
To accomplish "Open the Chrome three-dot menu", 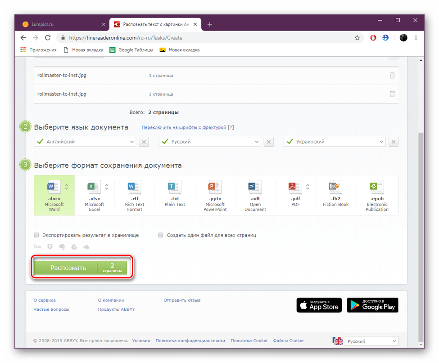I will 416,38.
